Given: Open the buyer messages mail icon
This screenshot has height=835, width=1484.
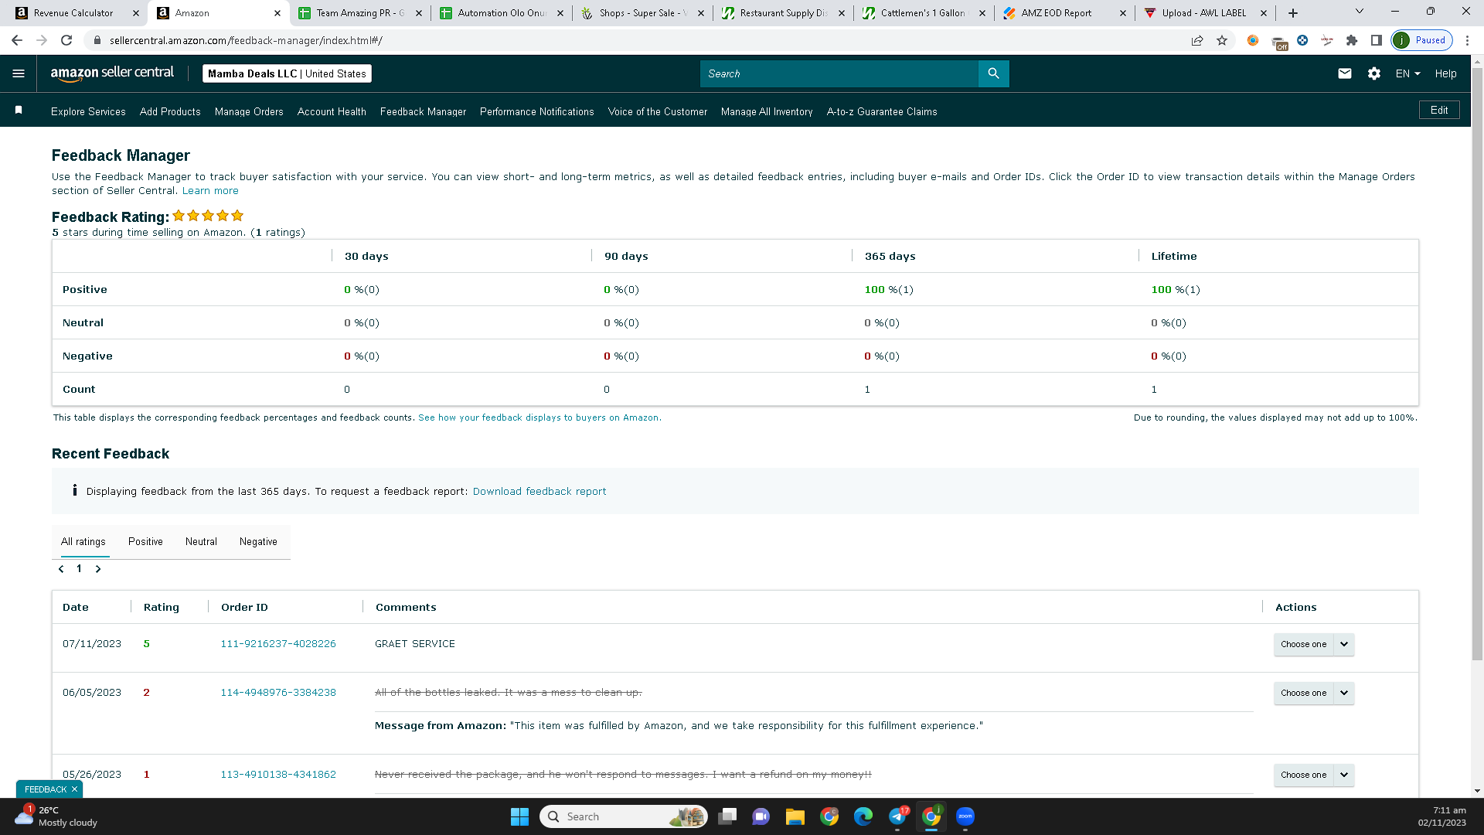Looking at the screenshot, I should pyautogui.click(x=1345, y=73).
